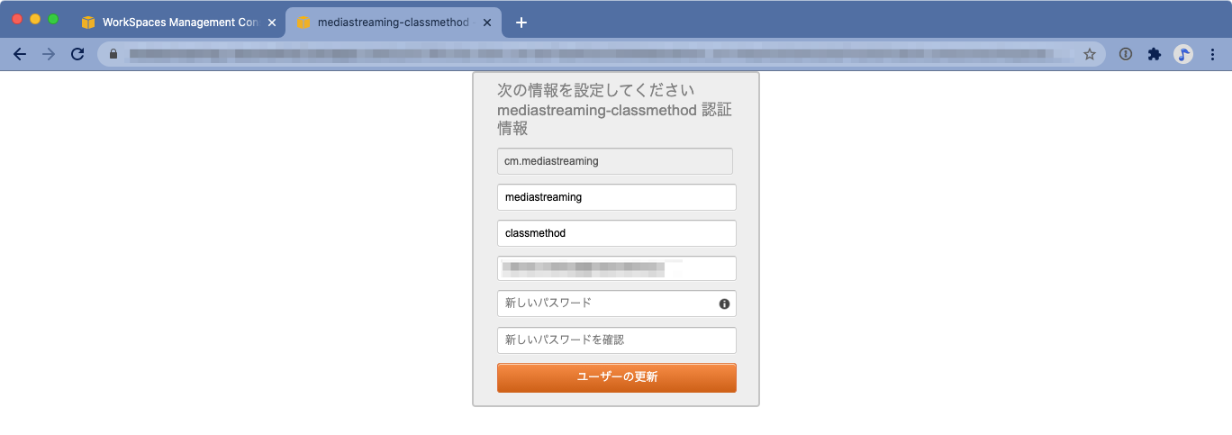
Task: Focus the 新しいパスワードを確認 field
Action: pyautogui.click(x=617, y=340)
